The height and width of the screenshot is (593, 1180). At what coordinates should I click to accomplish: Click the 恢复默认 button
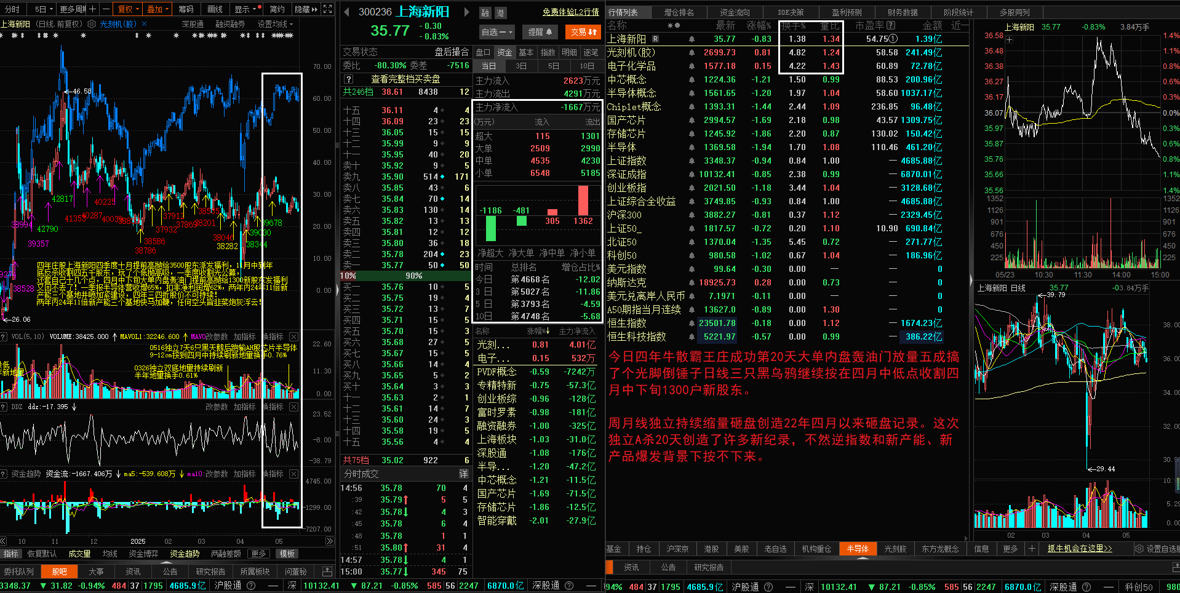[42, 554]
